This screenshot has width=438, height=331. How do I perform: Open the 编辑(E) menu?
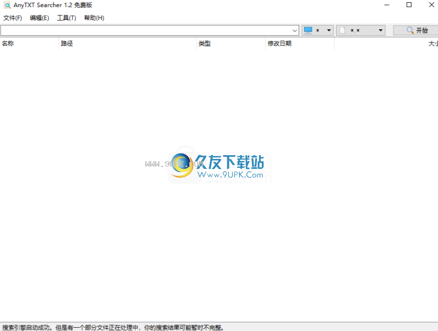pos(40,18)
